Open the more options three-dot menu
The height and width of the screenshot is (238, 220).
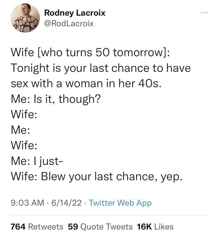pyautogui.click(x=204, y=13)
